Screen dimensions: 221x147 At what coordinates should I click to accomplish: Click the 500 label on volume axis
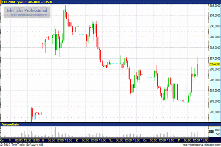pos(217,135)
